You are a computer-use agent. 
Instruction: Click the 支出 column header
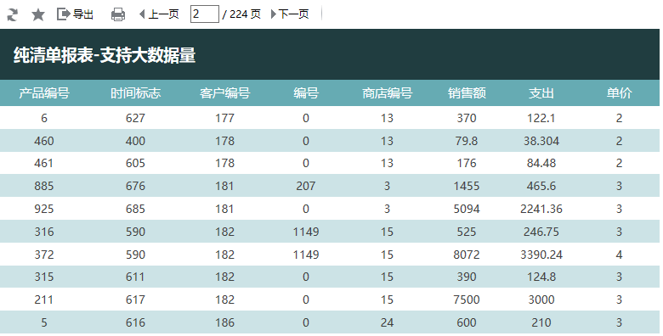(541, 92)
